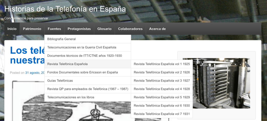Open Revista Telefónica Española vol 7 1931
267x121 pixels.
coord(162,114)
